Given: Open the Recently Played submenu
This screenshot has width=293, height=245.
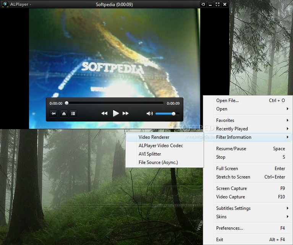Looking at the screenshot, I should [248, 129].
